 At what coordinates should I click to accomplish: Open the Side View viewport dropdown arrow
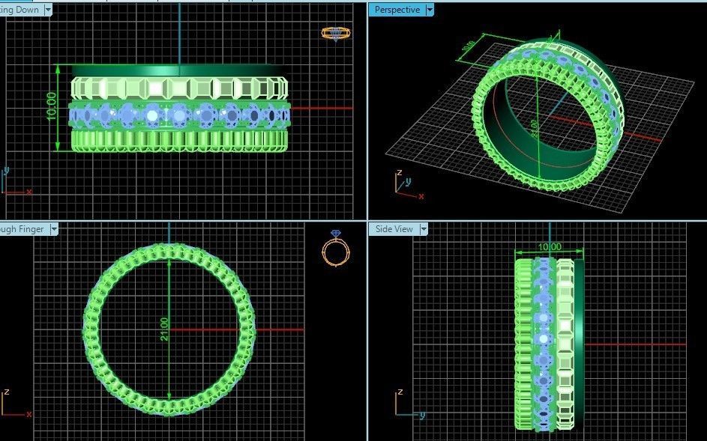(x=424, y=229)
